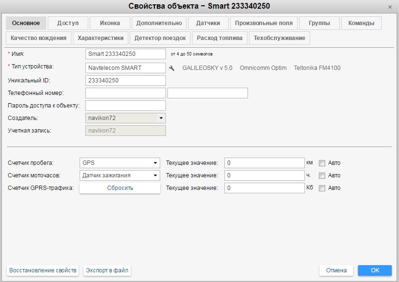Check Auto for GPRS traffic counter

pos(322,188)
